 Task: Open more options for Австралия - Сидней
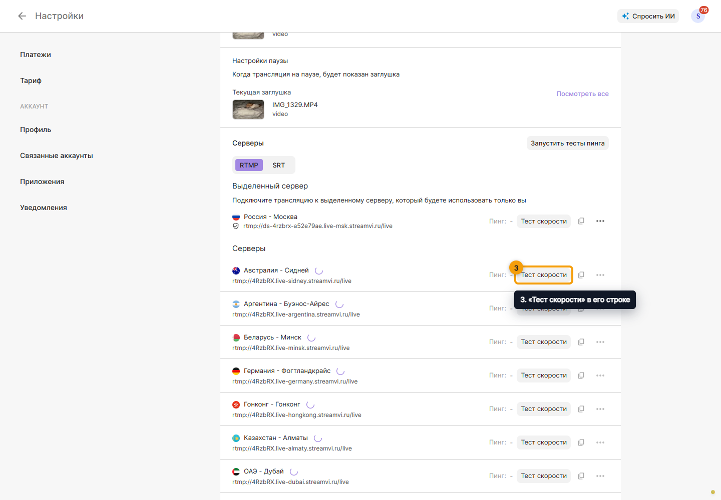[x=600, y=275]
